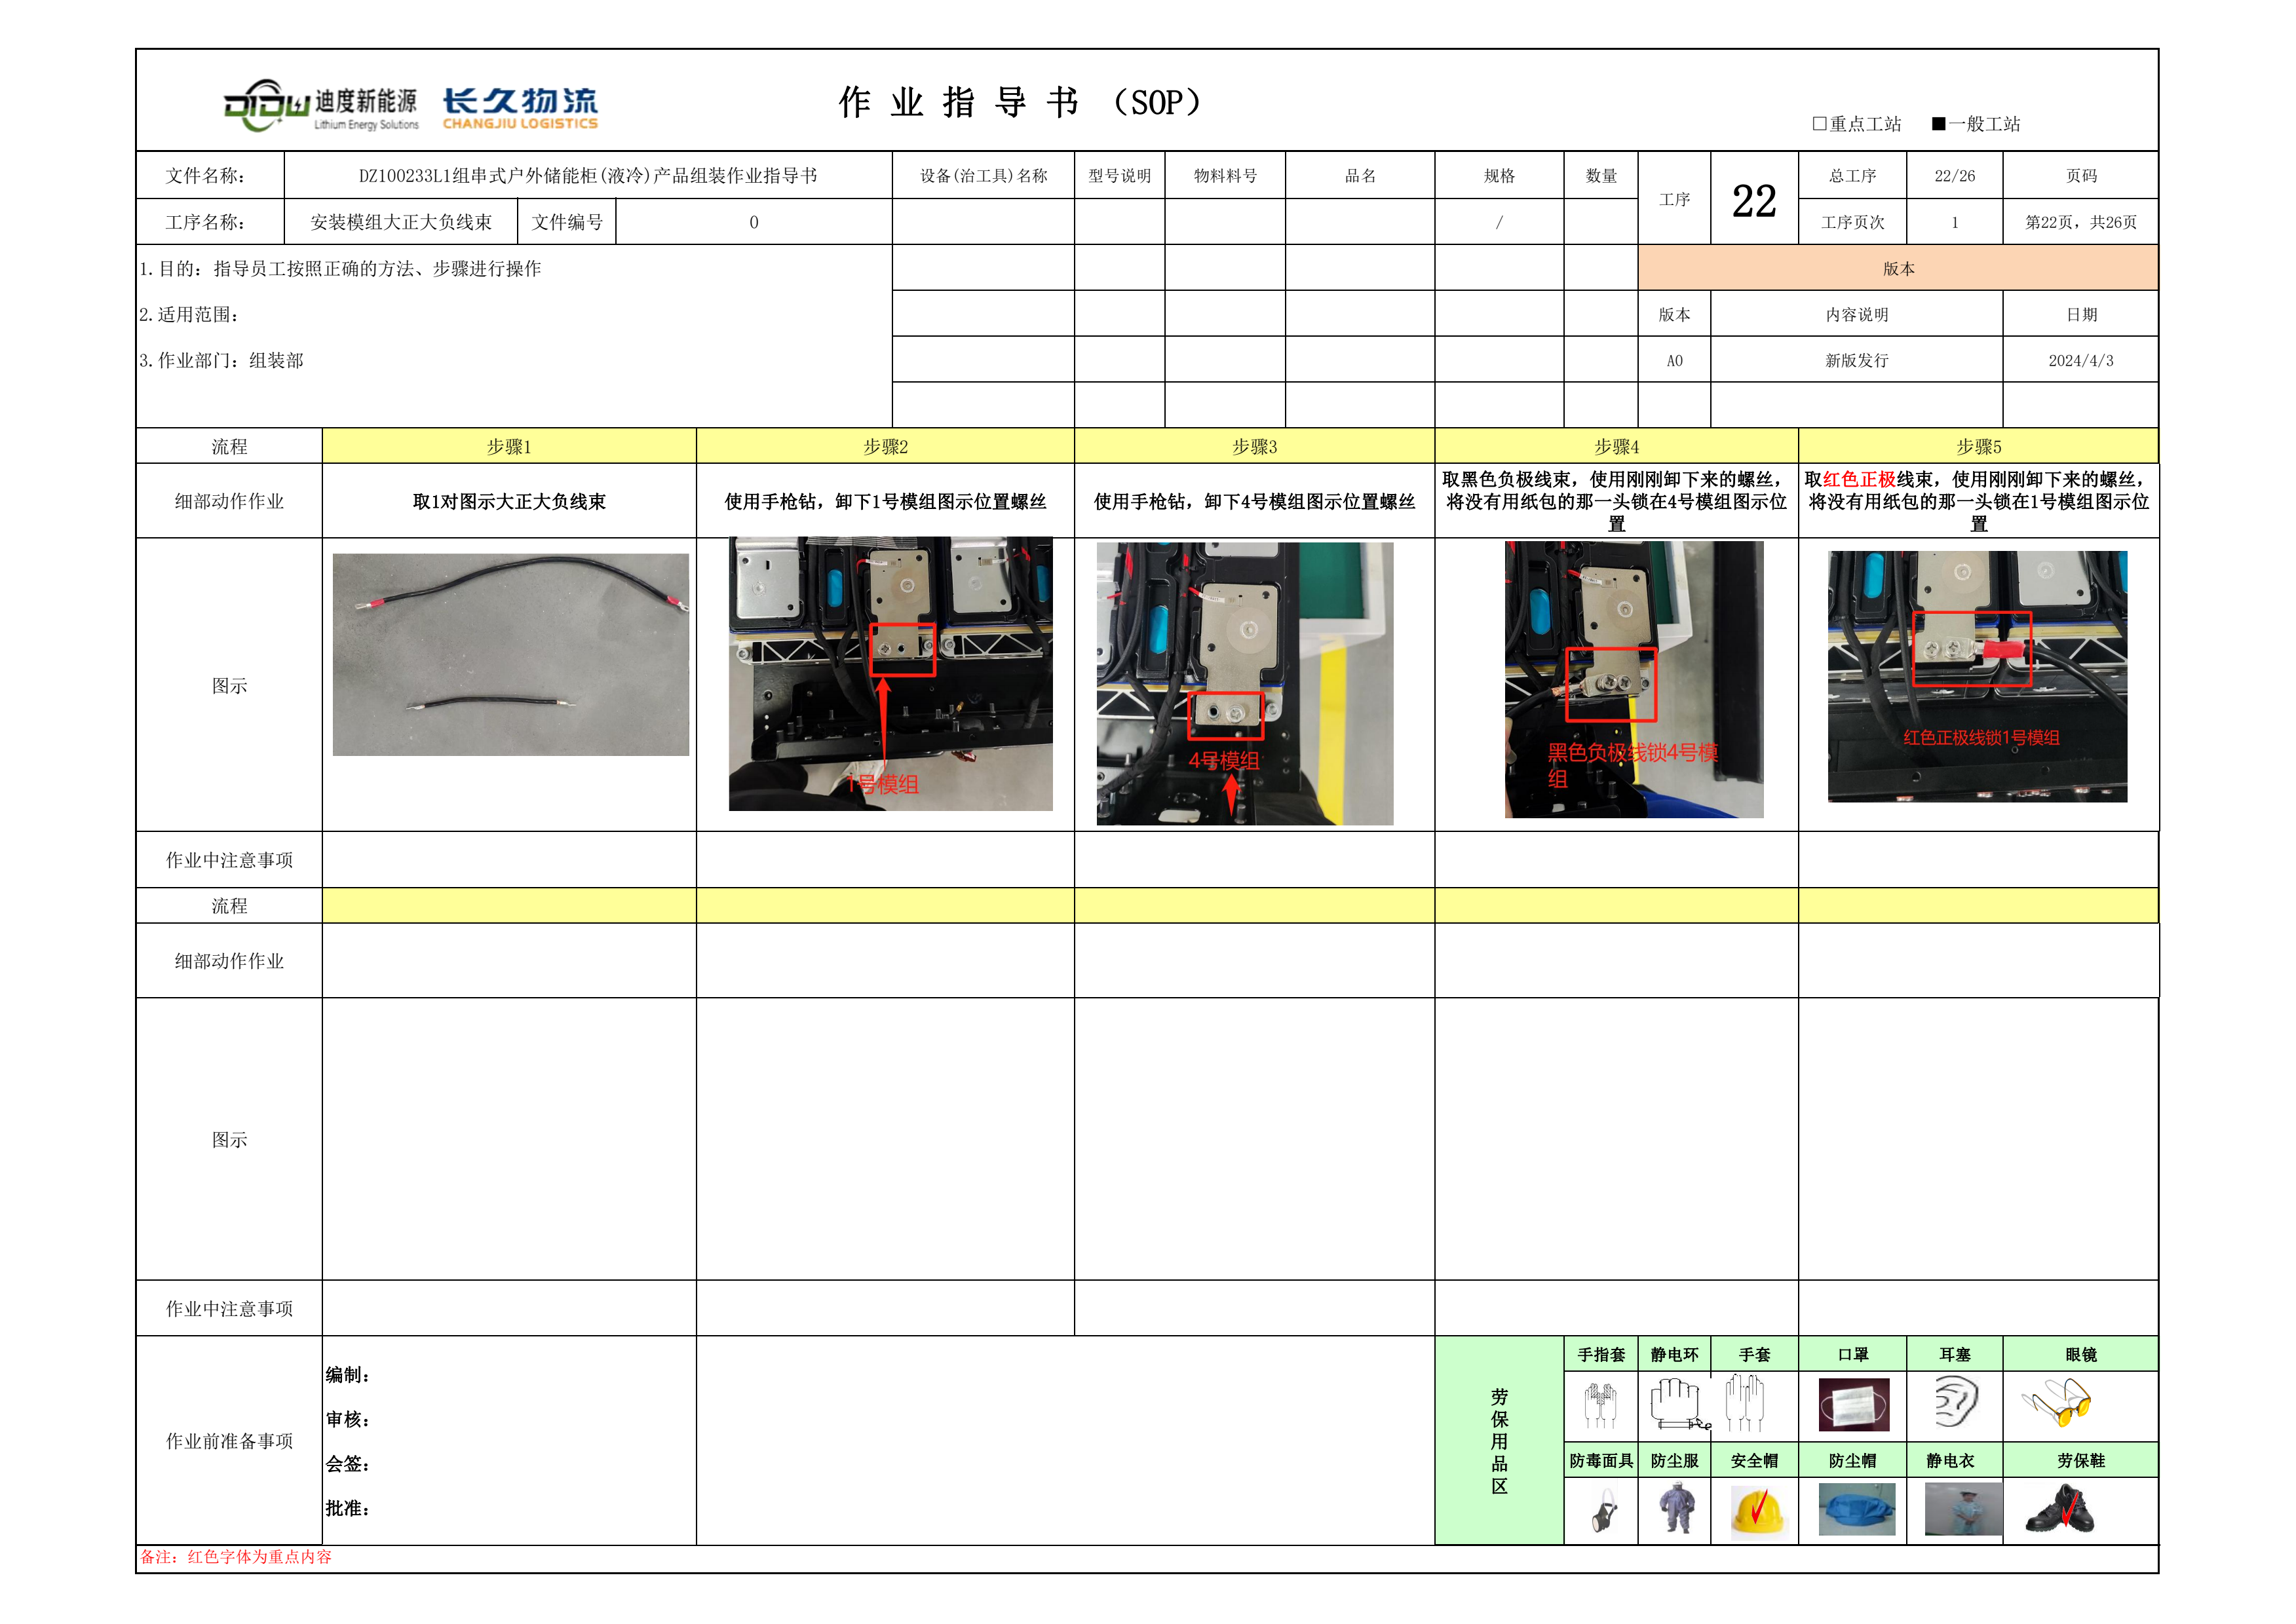Screen dimensions: 2296x1624
Task: Click the step 5 photo with red positive cable
Action: pyautogui.click(x=1977, y=676)
